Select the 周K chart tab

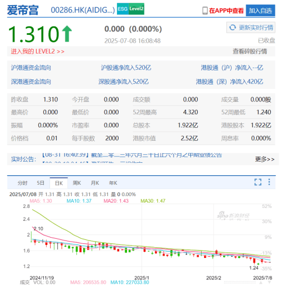pyautogui.click(x=77, y=183)
